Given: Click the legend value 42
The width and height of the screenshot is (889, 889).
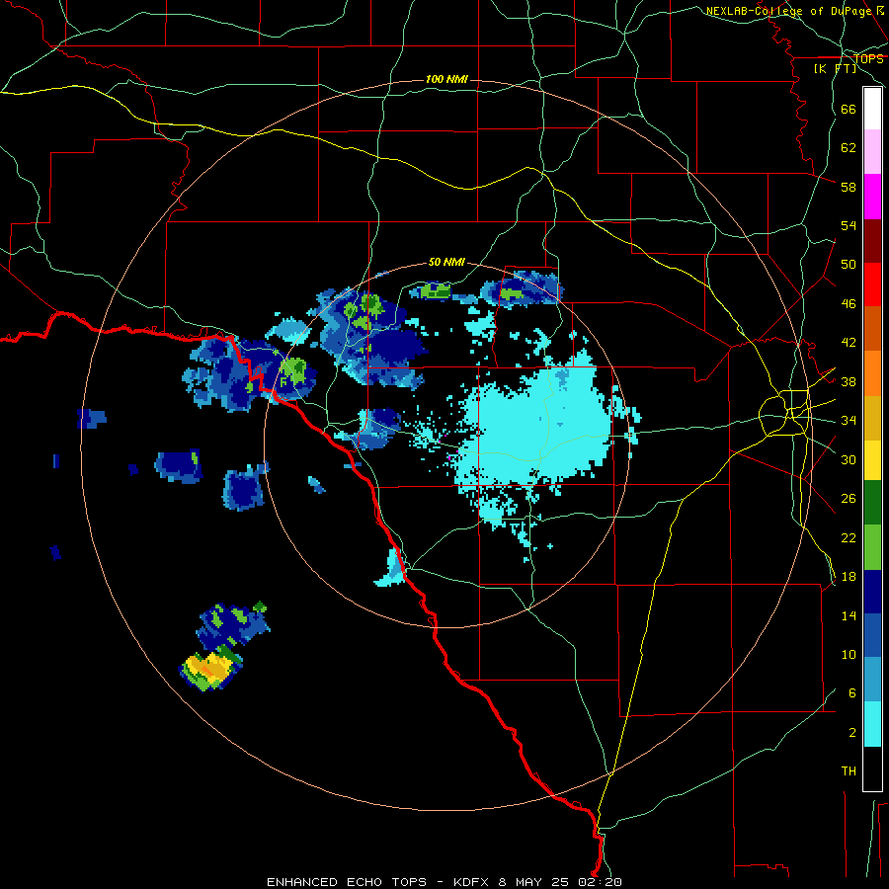Looking at the screenshot, I should pyautogui.click(x=849, y=342).
